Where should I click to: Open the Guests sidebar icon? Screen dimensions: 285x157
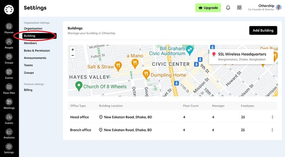coord(9,117)
